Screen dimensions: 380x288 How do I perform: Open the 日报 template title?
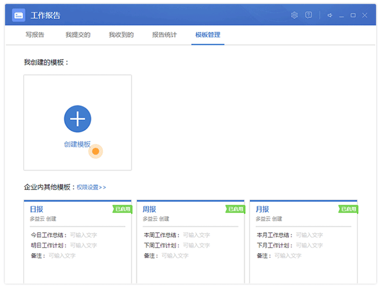(x=36, y=210)
